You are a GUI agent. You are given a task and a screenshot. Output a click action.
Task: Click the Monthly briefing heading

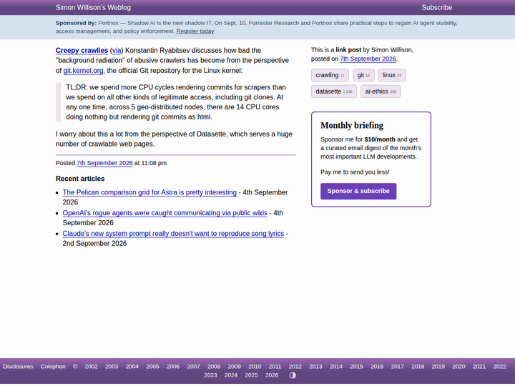352,125
